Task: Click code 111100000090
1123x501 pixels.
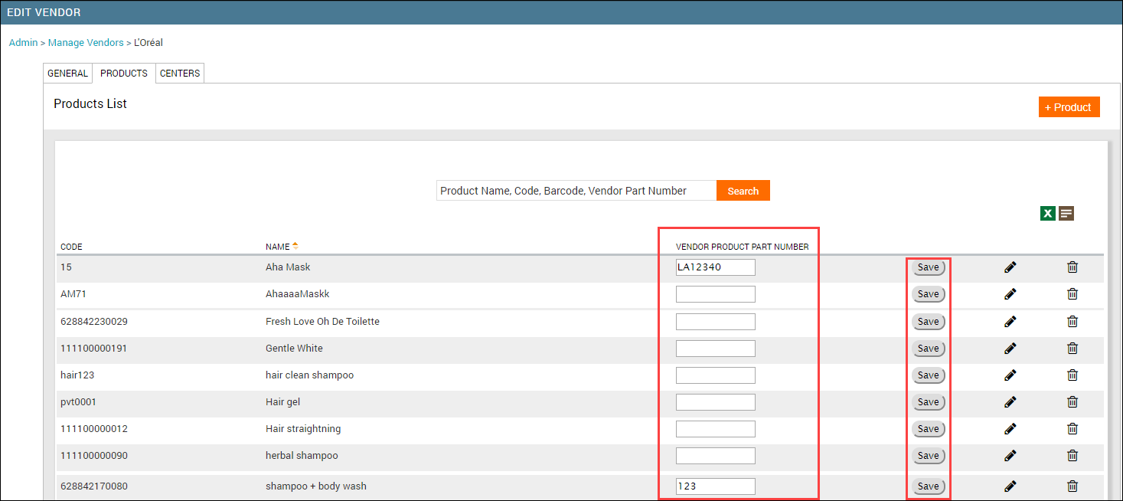Action: (x=94, y=455)
